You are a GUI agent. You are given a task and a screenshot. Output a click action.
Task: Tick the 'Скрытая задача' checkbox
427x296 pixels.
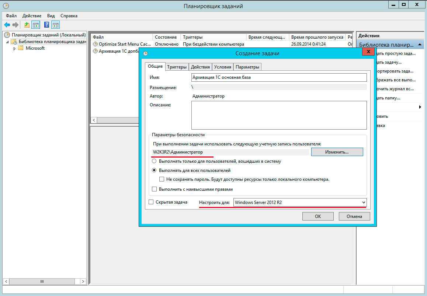151,202
